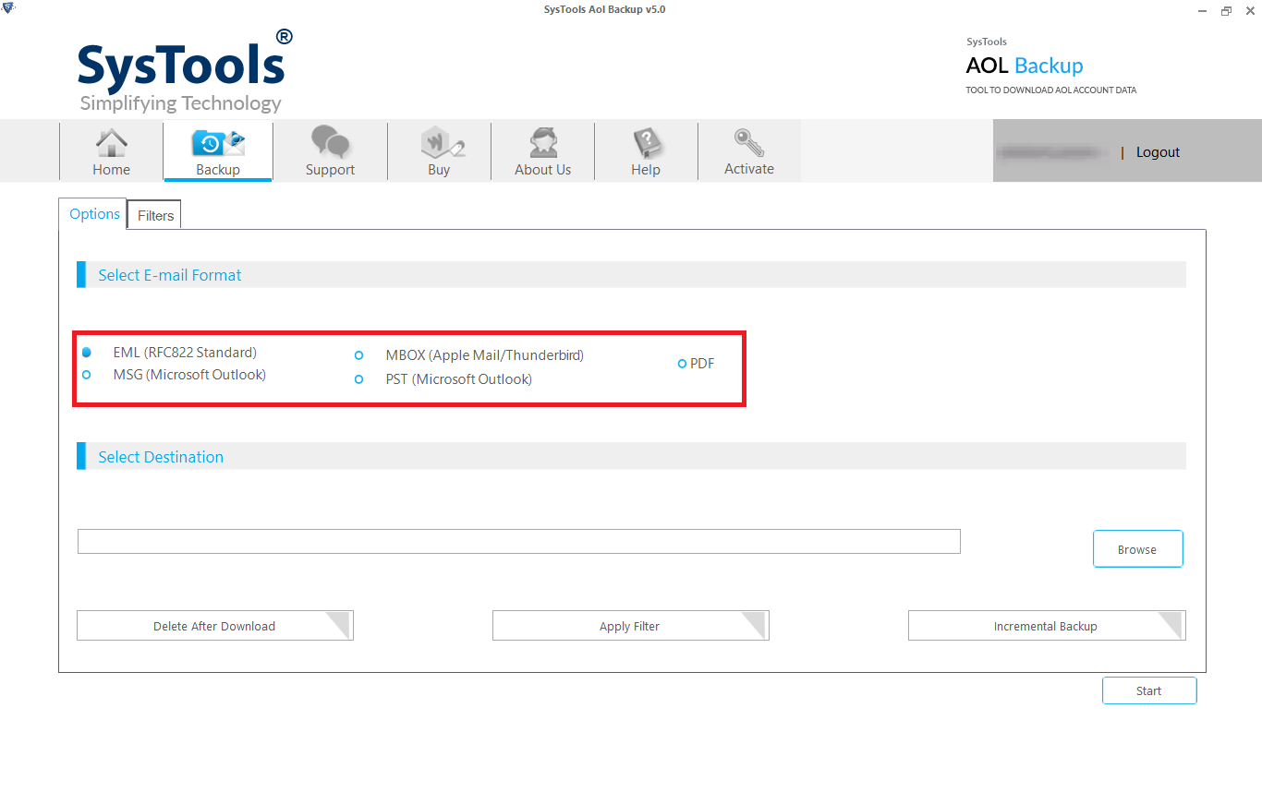
Task: Restore the window using title bar button
Action: tap(1226, 10)
